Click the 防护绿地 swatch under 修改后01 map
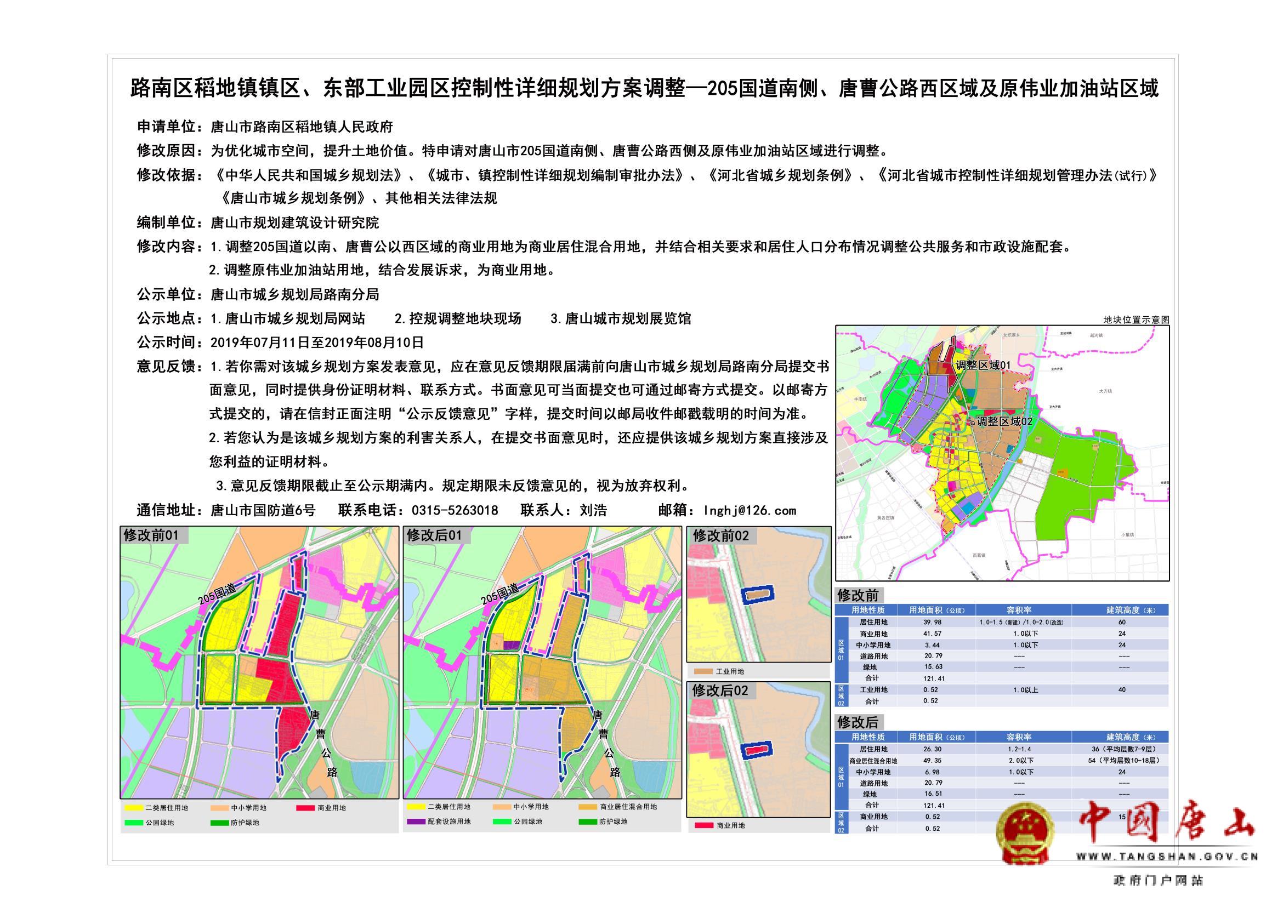This screenshot has height=907, width=1283. click(588, 822)
